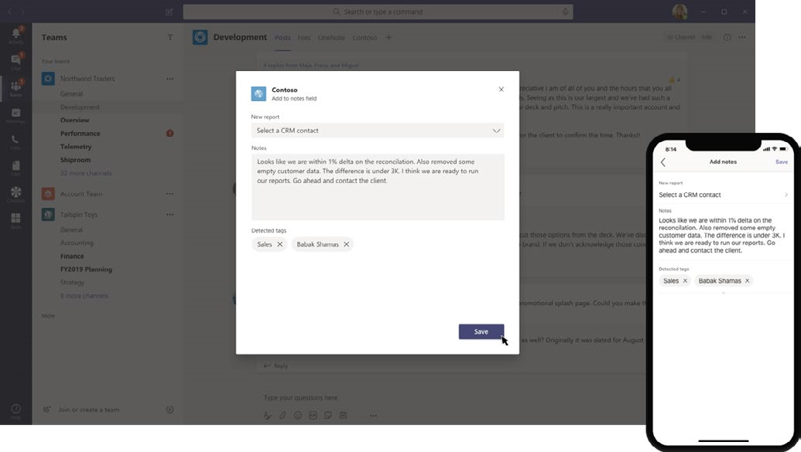Click the GIF icon in composer
The image size is (801, 452).
coord(313,415)
